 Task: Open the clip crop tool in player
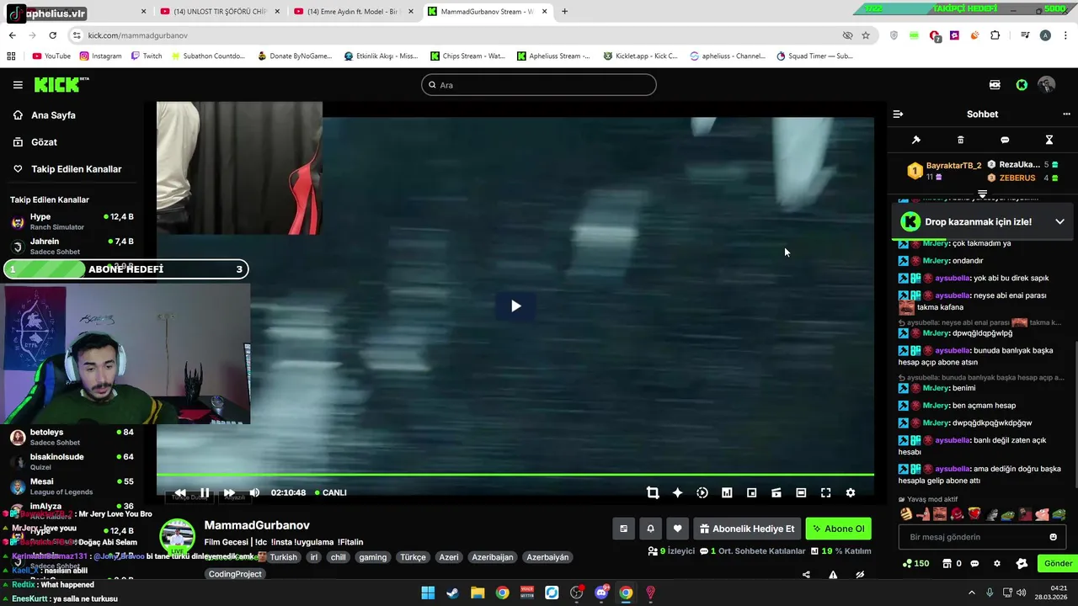tap(653, 492)
